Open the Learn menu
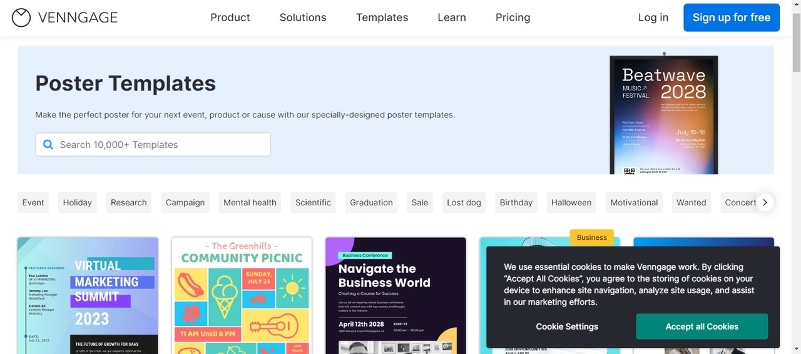Viewport: 801px width, 354px height. 452,17
